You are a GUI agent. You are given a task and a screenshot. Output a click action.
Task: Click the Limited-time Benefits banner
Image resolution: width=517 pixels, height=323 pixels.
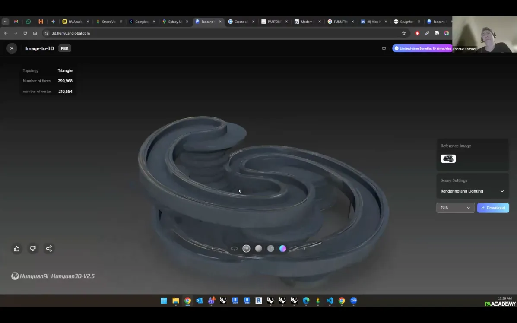(422, 48)
